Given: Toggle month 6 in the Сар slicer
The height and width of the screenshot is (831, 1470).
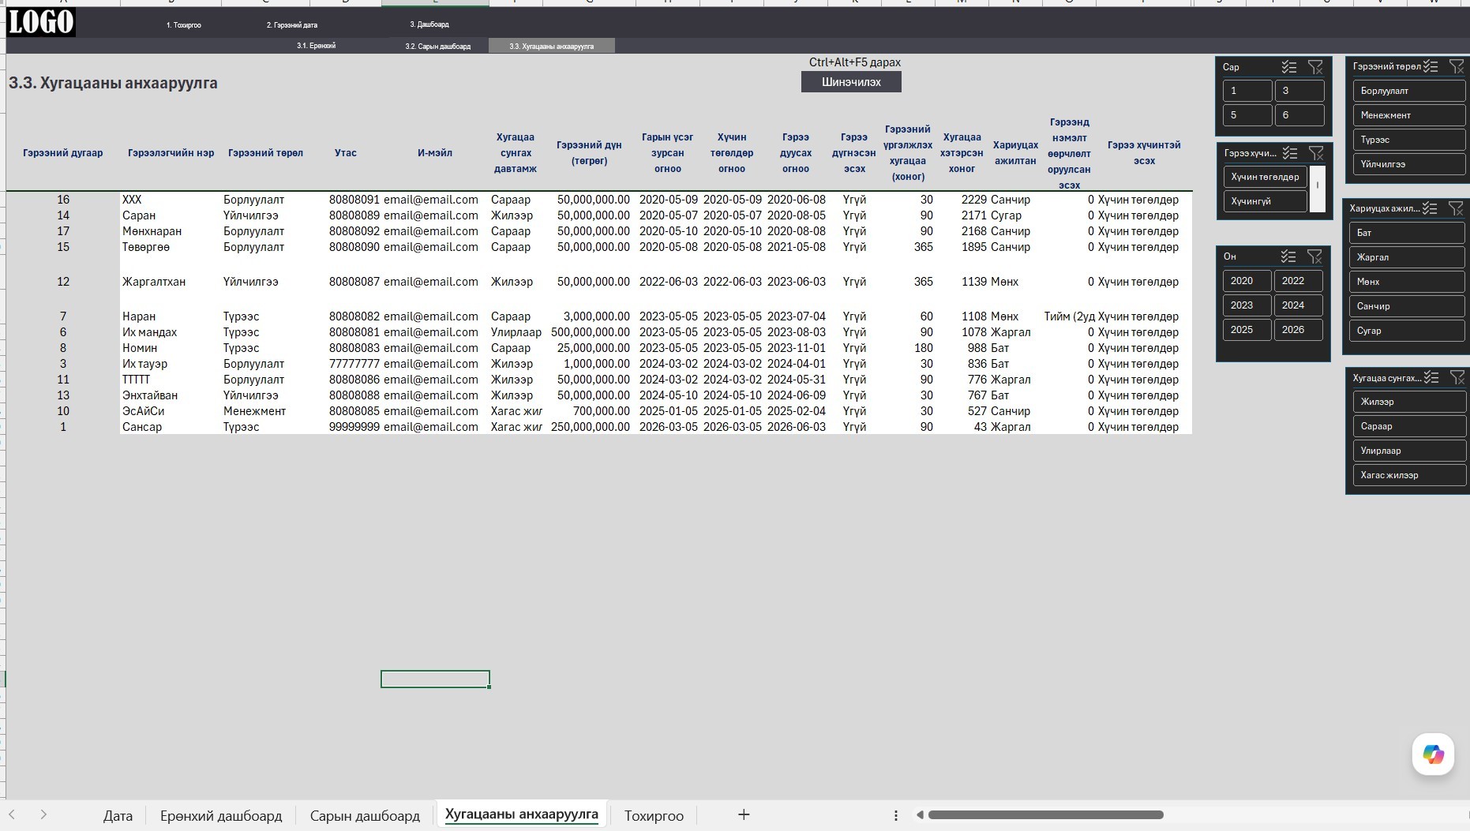Looking at the screenshot, I should pyautogui.click(x=1299, y=115).
